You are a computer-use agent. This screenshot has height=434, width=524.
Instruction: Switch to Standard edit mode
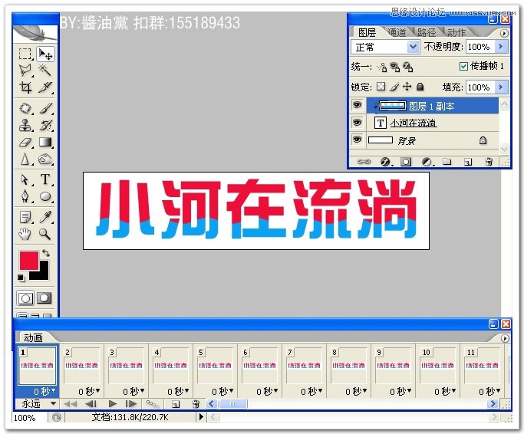tap(25, 298)
